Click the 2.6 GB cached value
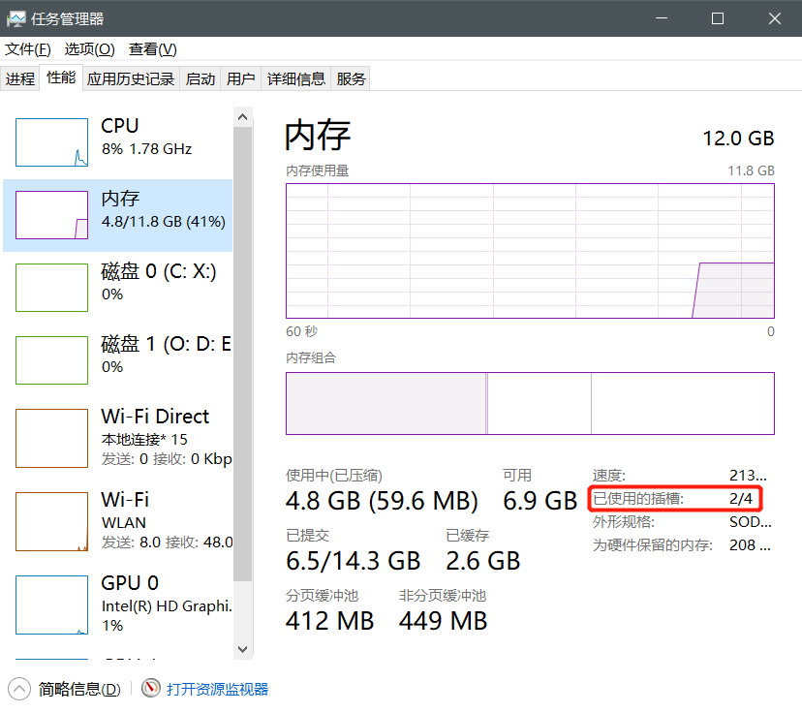 [x=482, y=561]
